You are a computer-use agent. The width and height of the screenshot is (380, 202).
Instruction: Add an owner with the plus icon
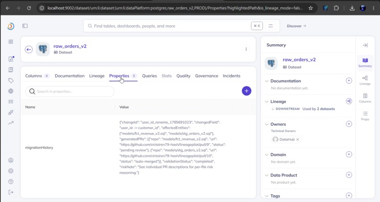349,124
